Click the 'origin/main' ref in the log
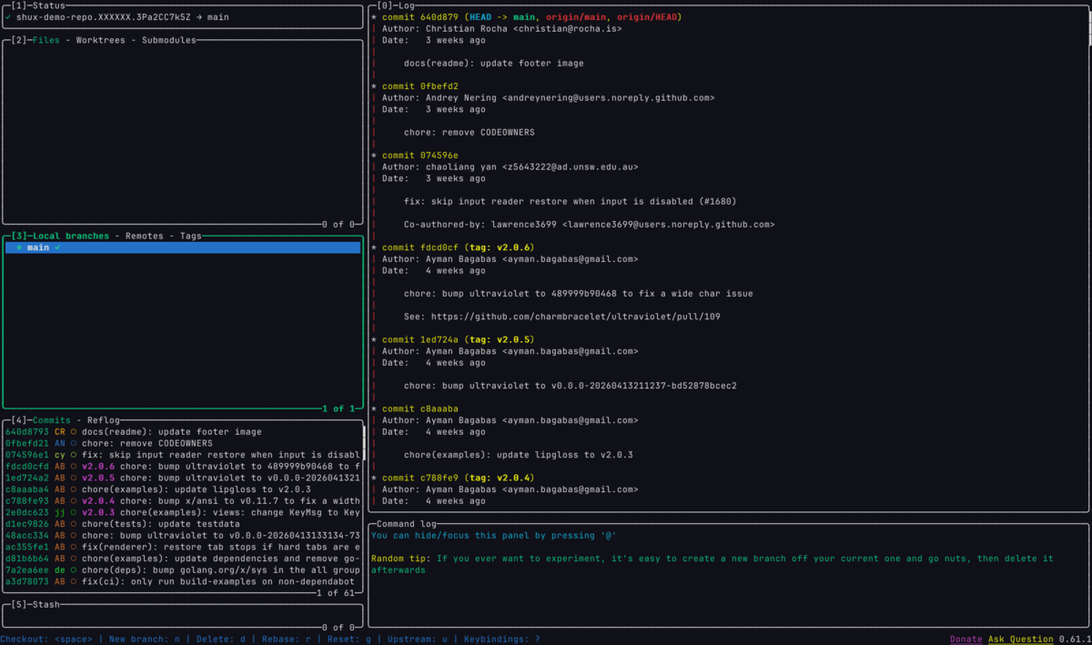The image size is (1092, 645). (x=578, y=17)
